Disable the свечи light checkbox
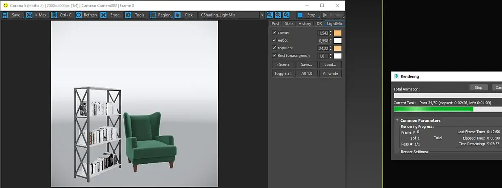 tap(274, 33)
